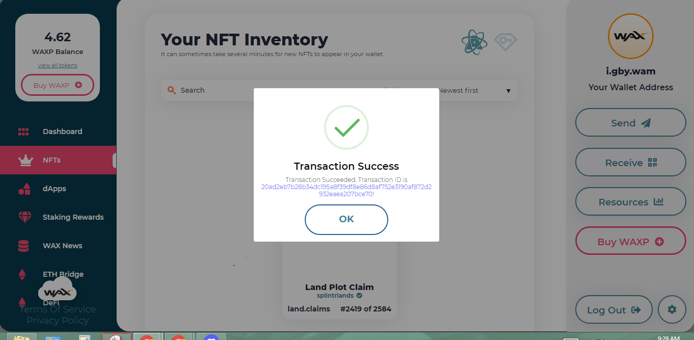Click the Send button
This screenshot has height=340, width=694.
click(x=631, y=122)
